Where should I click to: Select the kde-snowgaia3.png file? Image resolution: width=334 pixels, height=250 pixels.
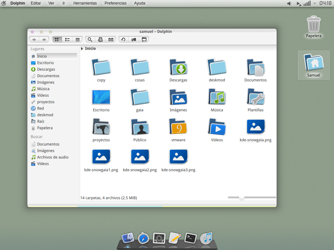point(178,157)
